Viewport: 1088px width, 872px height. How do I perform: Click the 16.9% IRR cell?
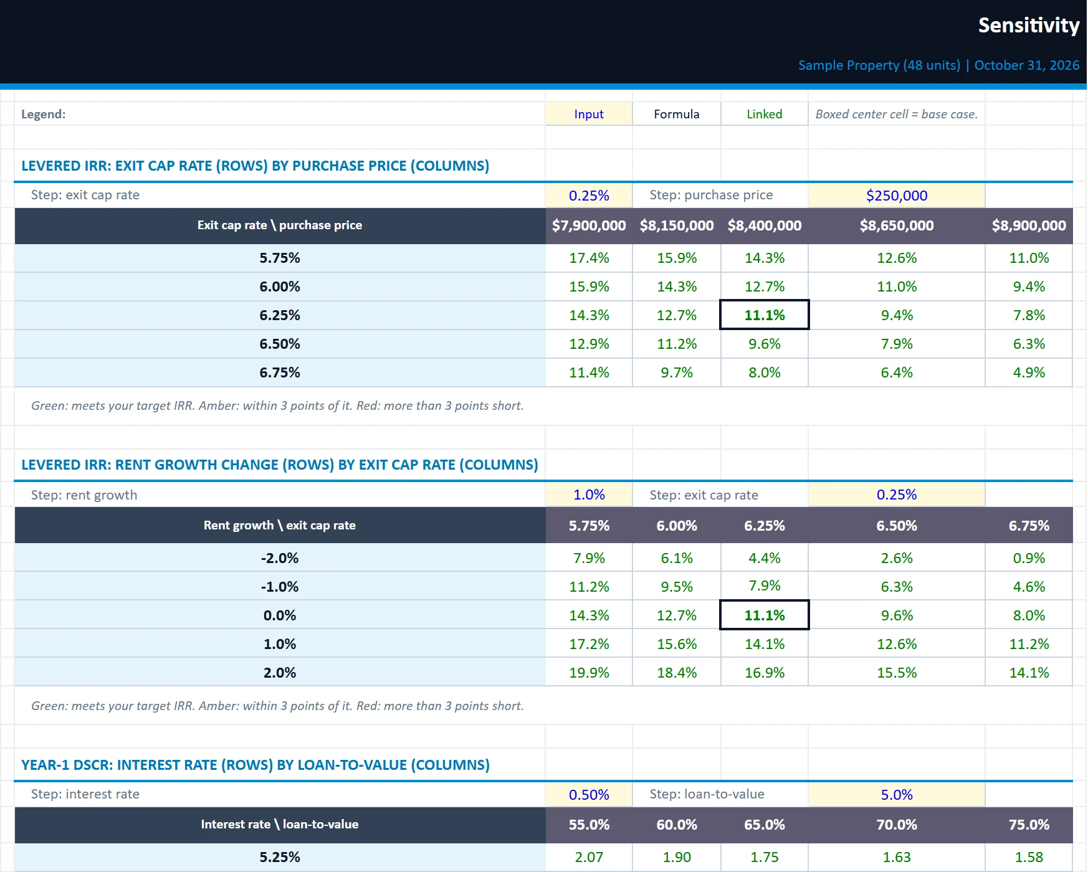pos(765,673)
